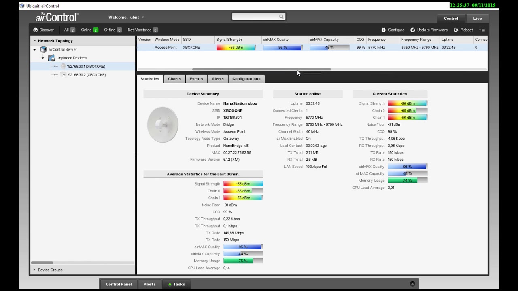The height and width of the screenshot is (291, 518).
Task: Click the panel split resize handle
Action: point(312,73)
